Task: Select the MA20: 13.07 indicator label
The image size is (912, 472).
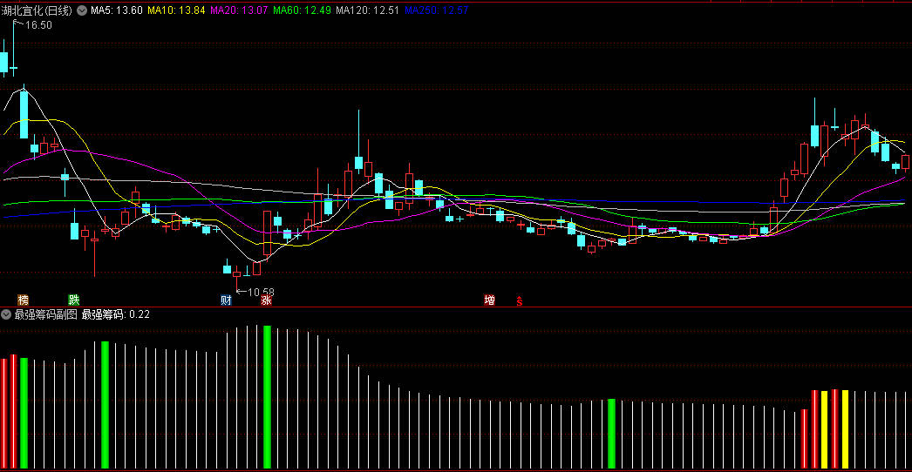Action: [239, 10]
